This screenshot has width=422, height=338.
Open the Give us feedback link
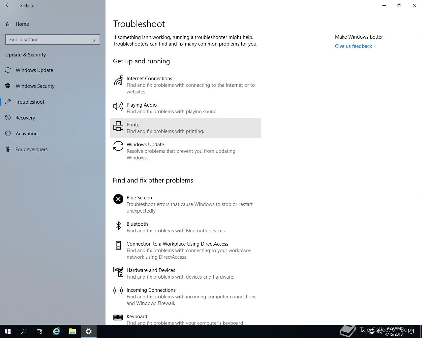click(353, 46)
